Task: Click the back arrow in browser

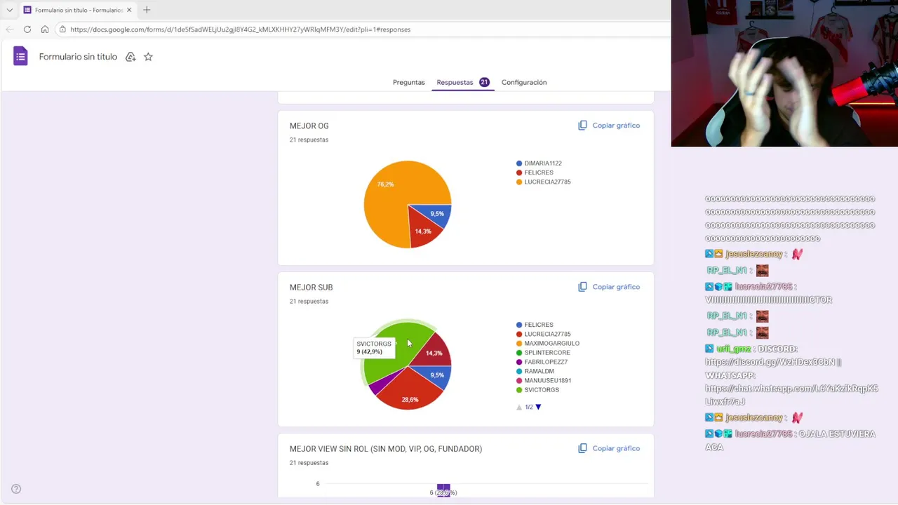Action: (9, 29)
